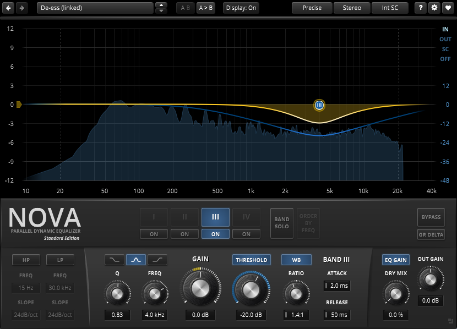Toggle the ON switch under band II
The image size is (457, 329).
point(184,234)
